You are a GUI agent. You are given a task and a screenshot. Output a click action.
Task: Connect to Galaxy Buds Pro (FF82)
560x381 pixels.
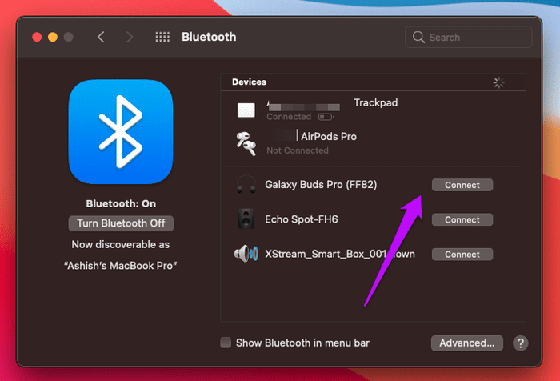[x=462, y=185]
